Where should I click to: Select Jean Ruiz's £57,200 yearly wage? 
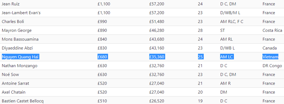point(157,4)
